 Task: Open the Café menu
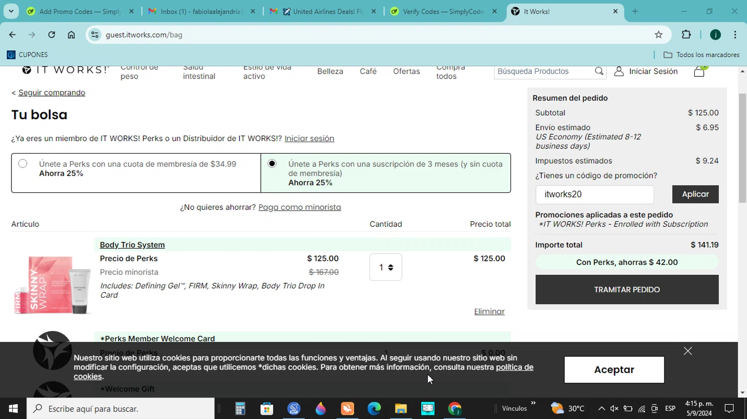368,72
